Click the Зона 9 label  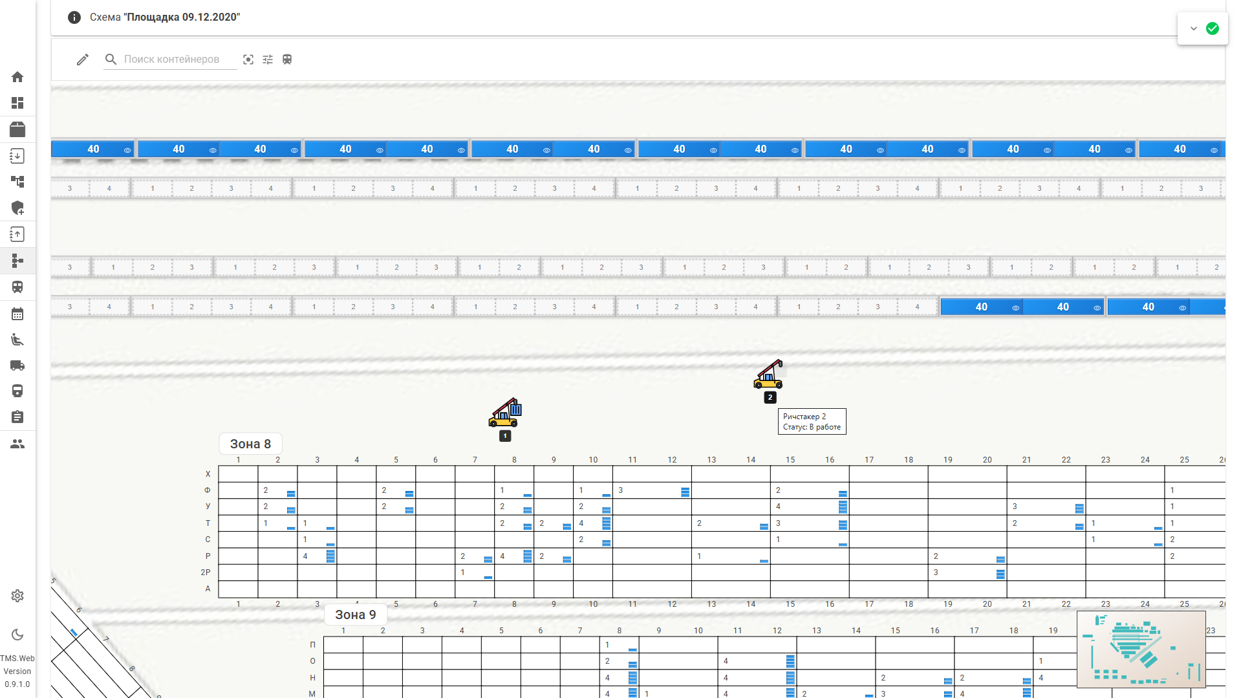pyautogui.click(x=355, y=615)
